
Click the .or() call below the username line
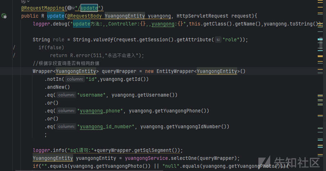pos(51,103)
